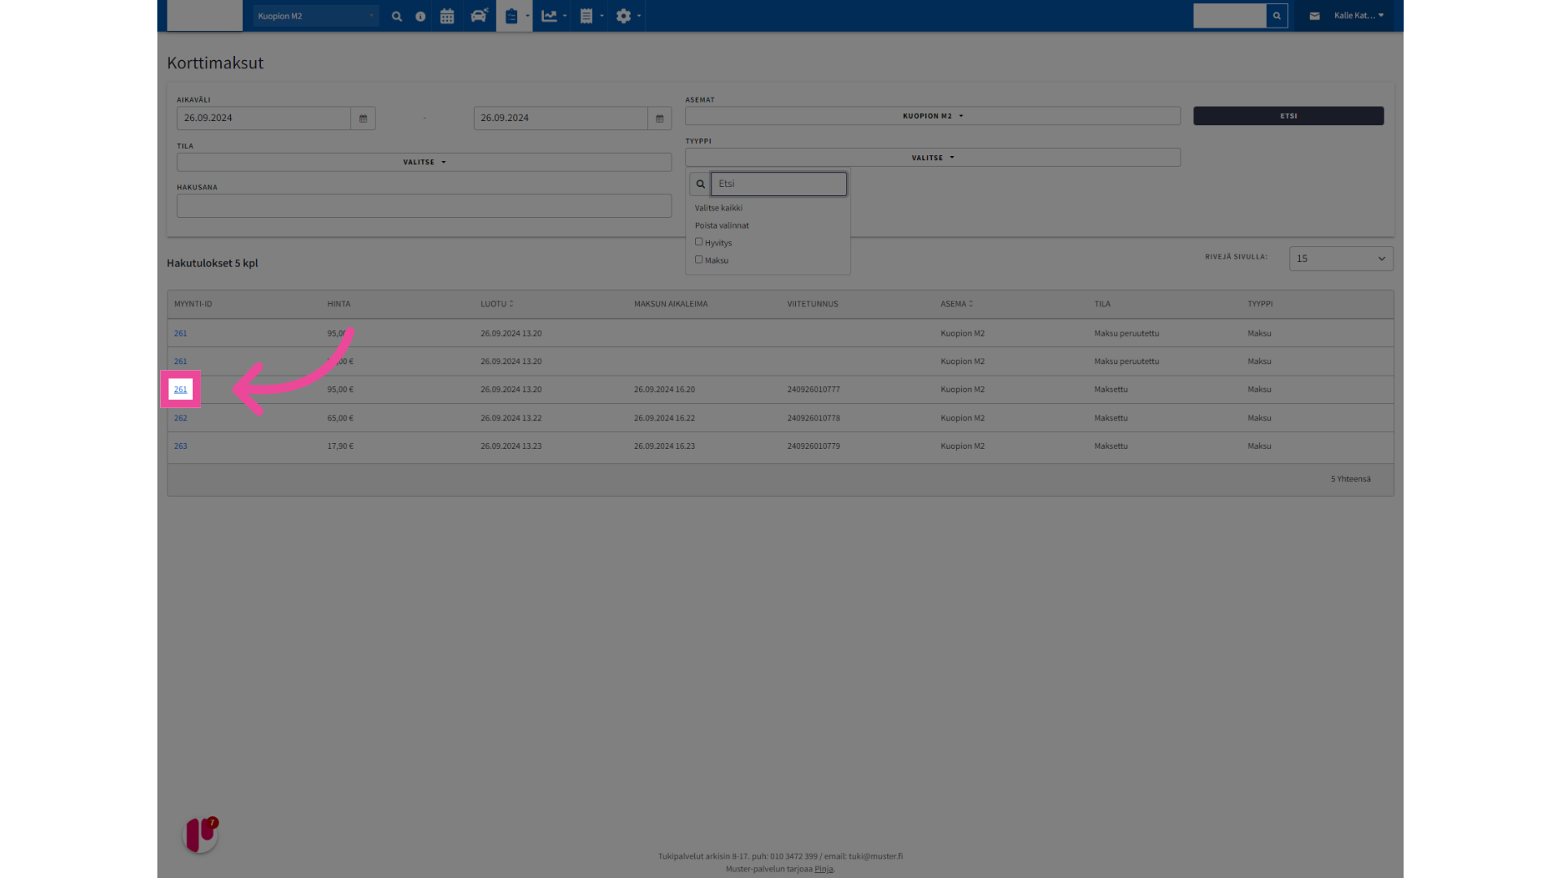Open rows per page dropdown
The image size is (1561, 878).
coord(1341,259)
